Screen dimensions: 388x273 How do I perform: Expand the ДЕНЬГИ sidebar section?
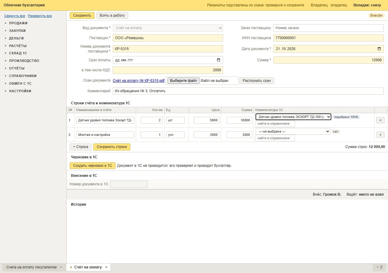click(16, 38)
